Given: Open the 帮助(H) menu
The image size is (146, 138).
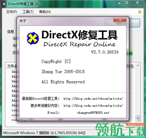Looking at the screenshot, I should point(45,12).
